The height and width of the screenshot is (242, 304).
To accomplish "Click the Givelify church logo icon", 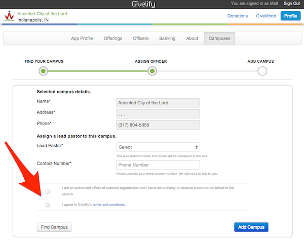I will (9, 17).
